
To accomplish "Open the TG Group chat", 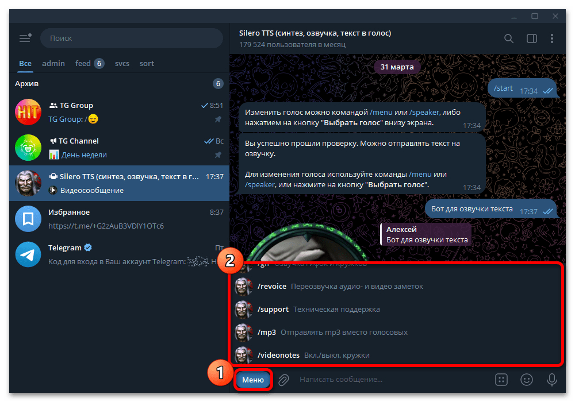I will click(x=119, y=112).
